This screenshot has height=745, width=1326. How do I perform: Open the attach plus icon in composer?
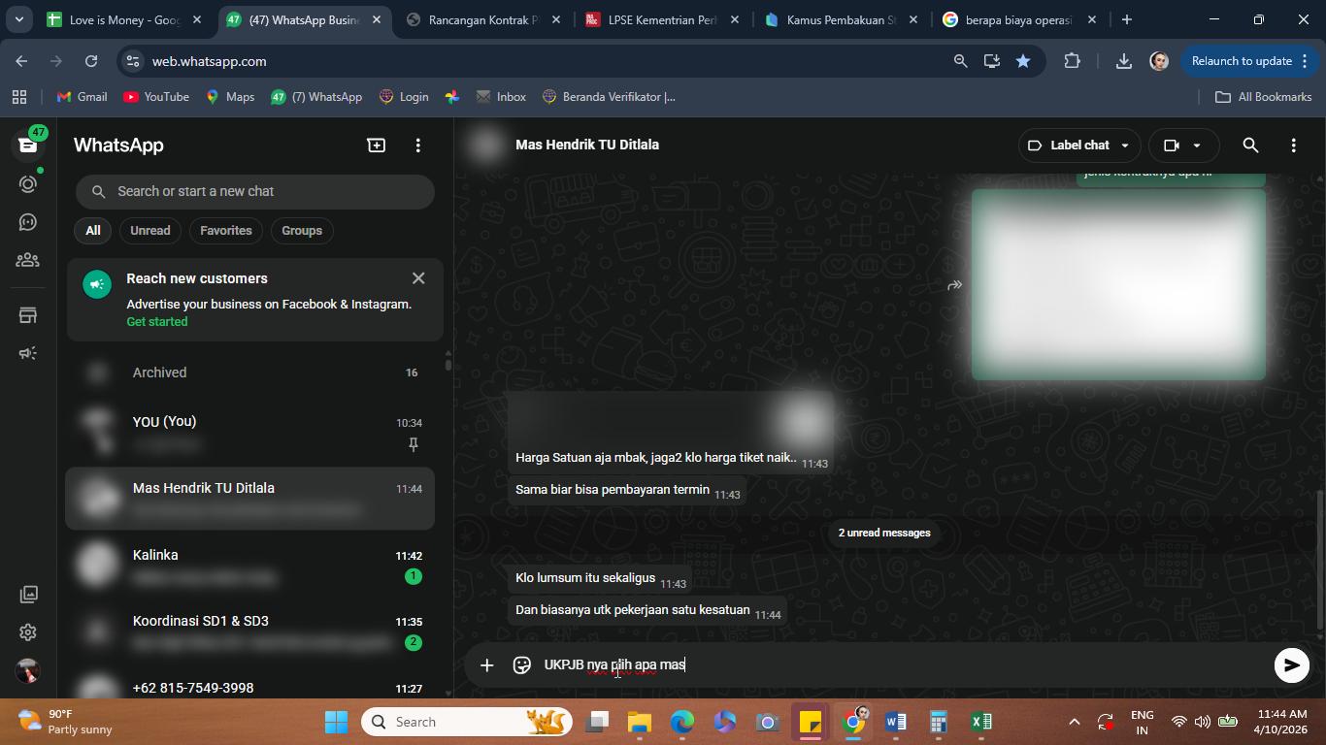487,665
